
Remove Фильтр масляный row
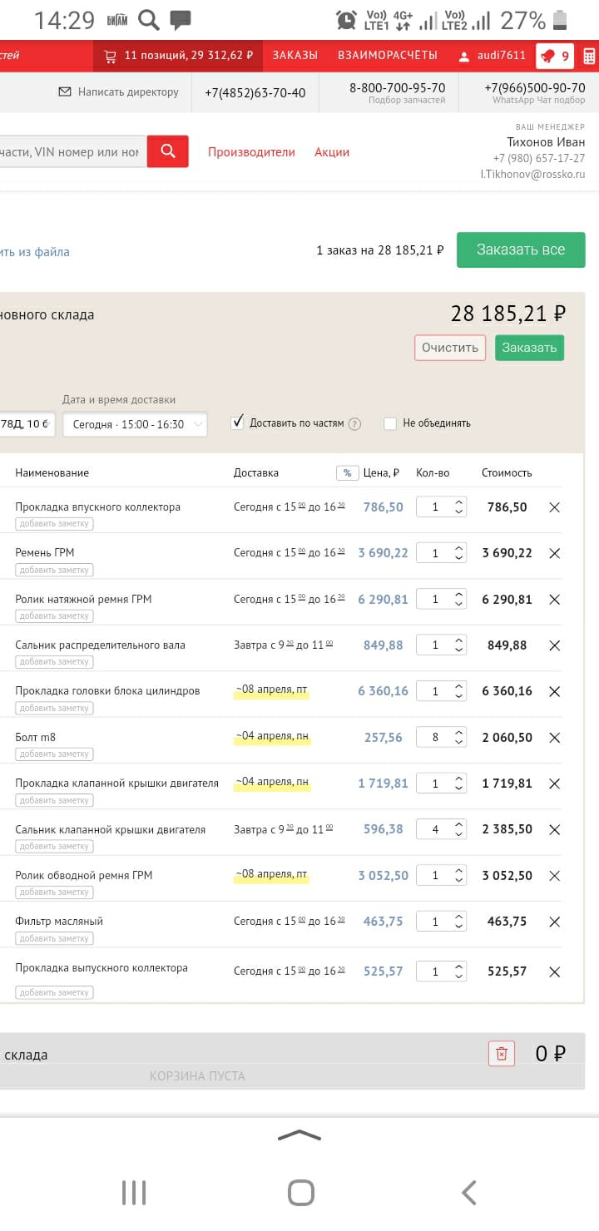point(555,922)
